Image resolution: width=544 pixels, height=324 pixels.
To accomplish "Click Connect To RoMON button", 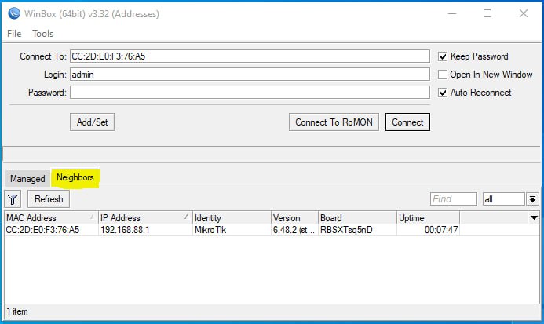I will point(334,122).
